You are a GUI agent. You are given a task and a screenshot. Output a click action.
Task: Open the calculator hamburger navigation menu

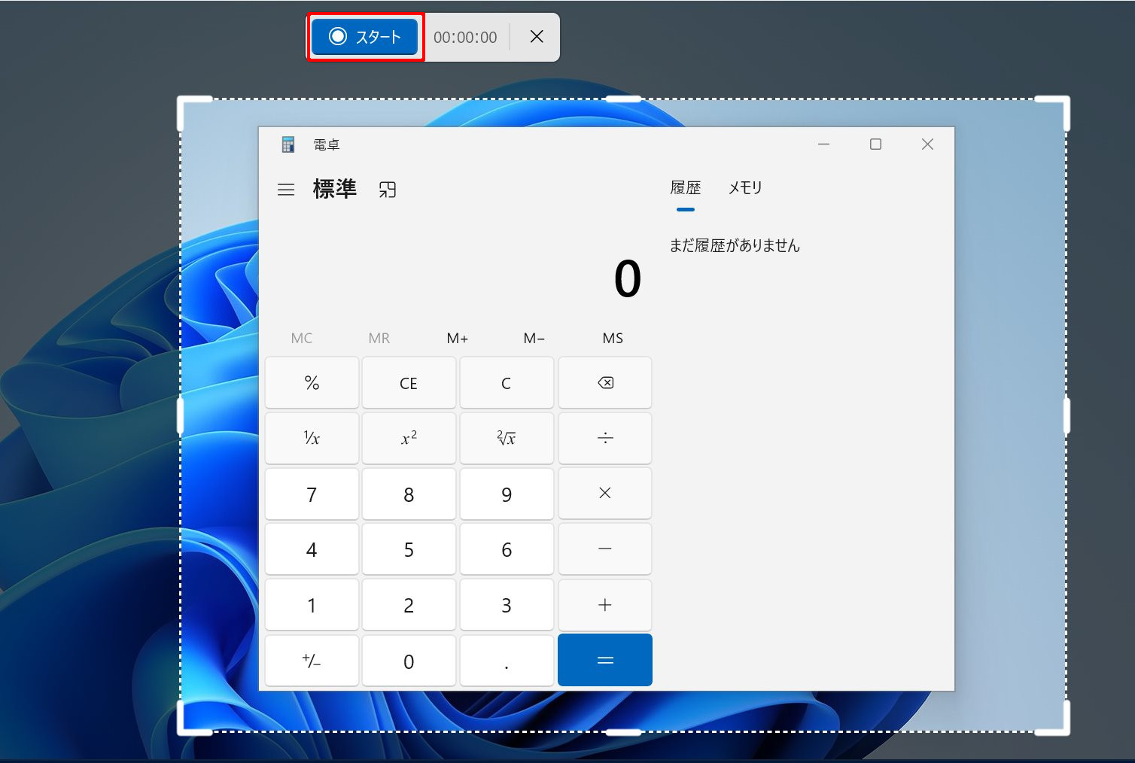(286, 190)
